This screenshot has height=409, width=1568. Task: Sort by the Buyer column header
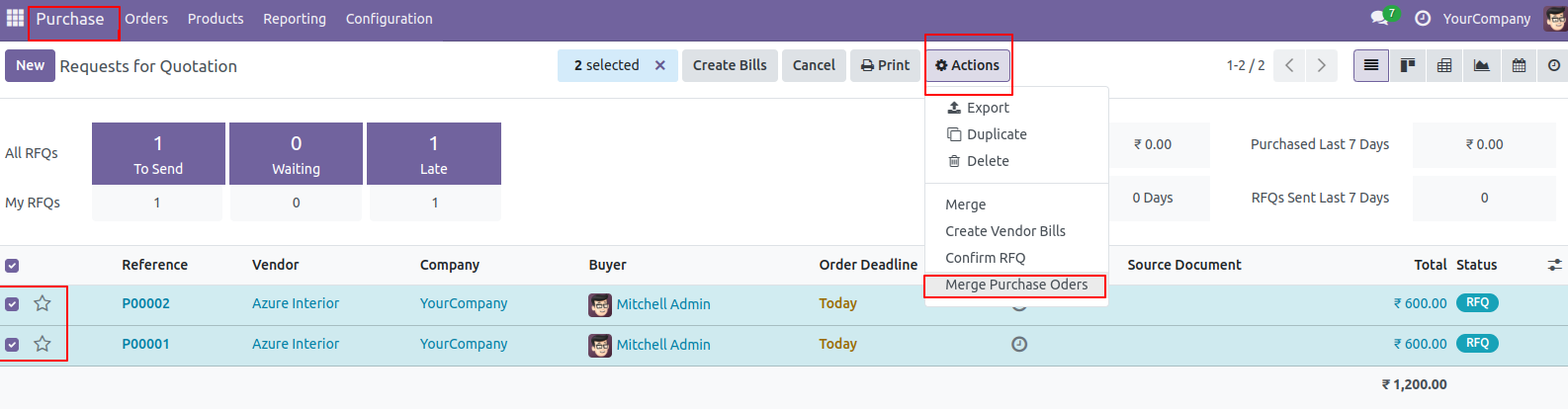(608, 265)
